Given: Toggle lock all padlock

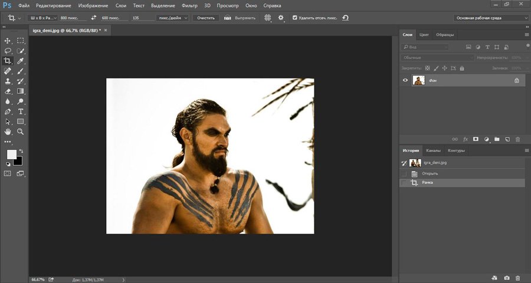Looking at the screenshot, I should [x=462, y=68].
